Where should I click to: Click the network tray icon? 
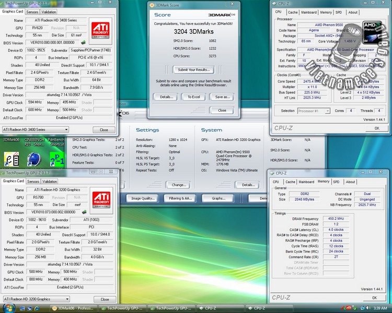362,308
